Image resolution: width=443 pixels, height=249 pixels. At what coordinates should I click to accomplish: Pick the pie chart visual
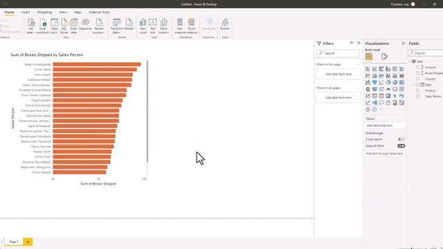[x=388, y=82]
